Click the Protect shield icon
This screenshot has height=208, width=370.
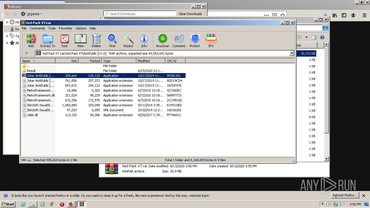pos(195,41)
